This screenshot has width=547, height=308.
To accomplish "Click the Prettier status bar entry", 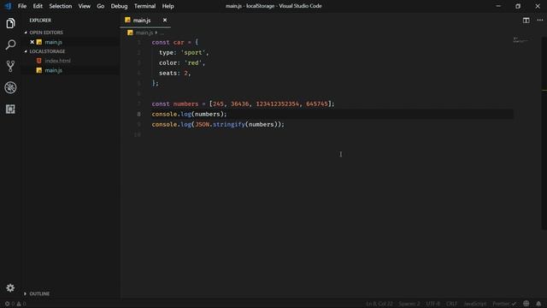I will click(x=504, y=304).
